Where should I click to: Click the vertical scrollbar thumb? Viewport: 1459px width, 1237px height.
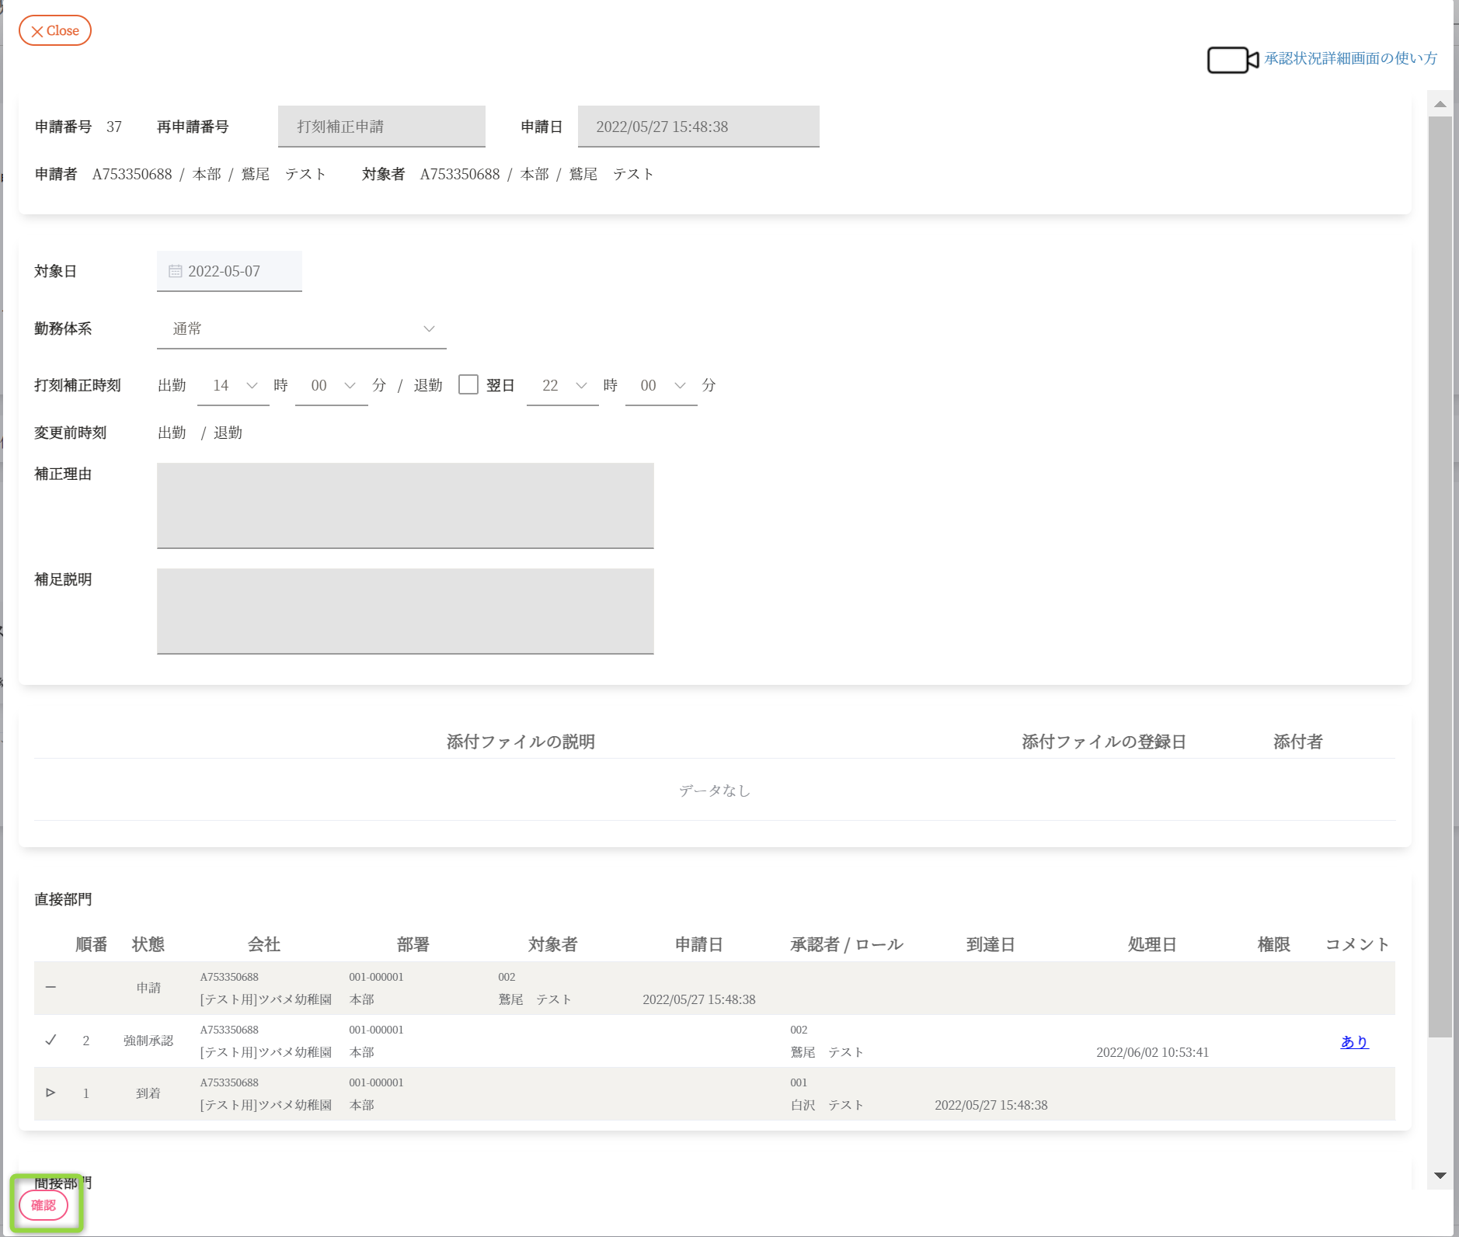tap(1440, 575)
